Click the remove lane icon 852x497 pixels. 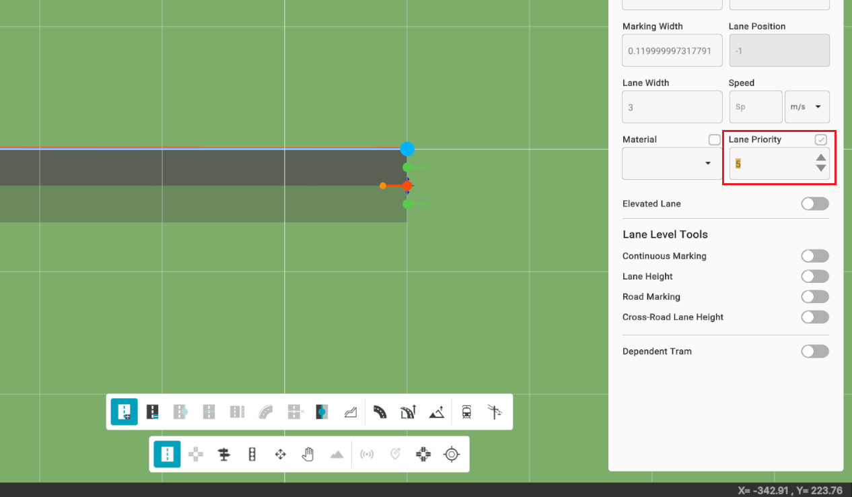[153, 412]
